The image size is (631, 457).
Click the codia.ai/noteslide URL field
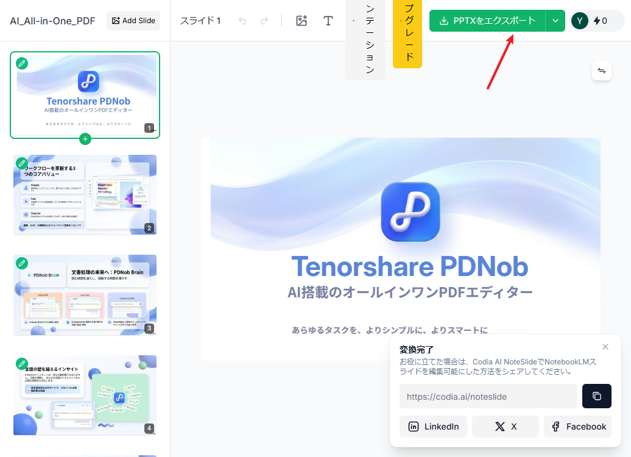point(488,396)
